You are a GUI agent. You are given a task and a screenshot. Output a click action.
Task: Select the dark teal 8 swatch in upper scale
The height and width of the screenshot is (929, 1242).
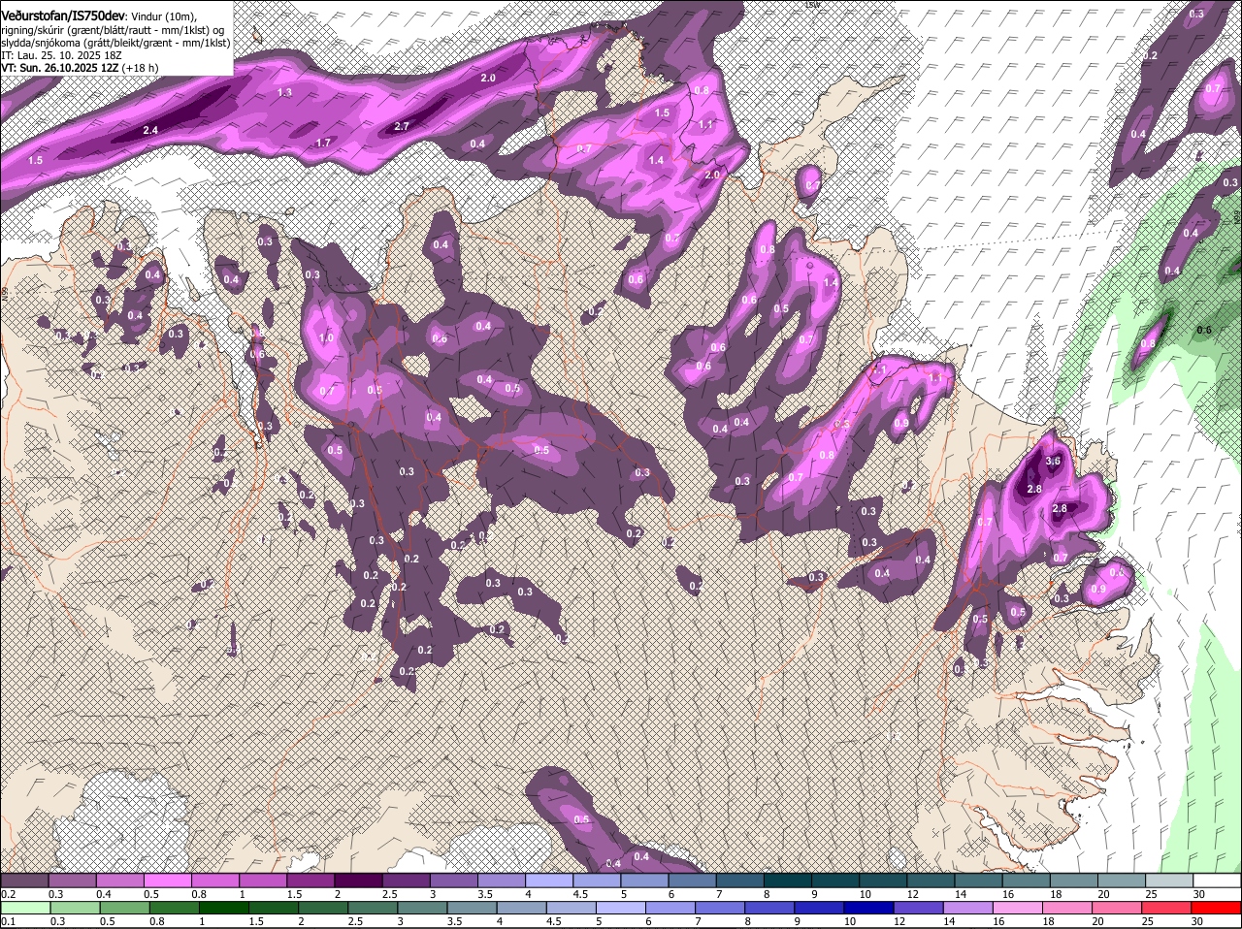(x=788, y=880)
